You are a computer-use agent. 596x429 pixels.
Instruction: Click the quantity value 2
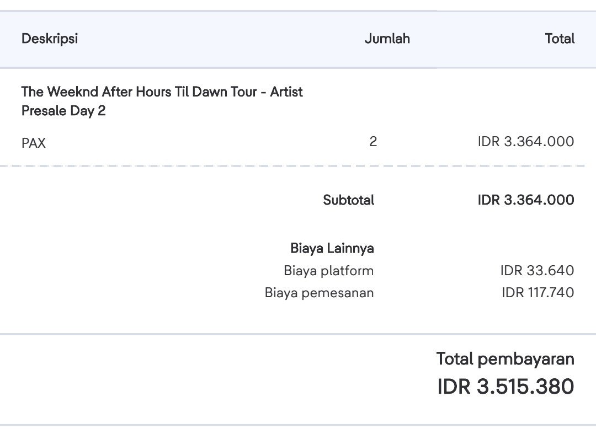(x=373, y=142)
